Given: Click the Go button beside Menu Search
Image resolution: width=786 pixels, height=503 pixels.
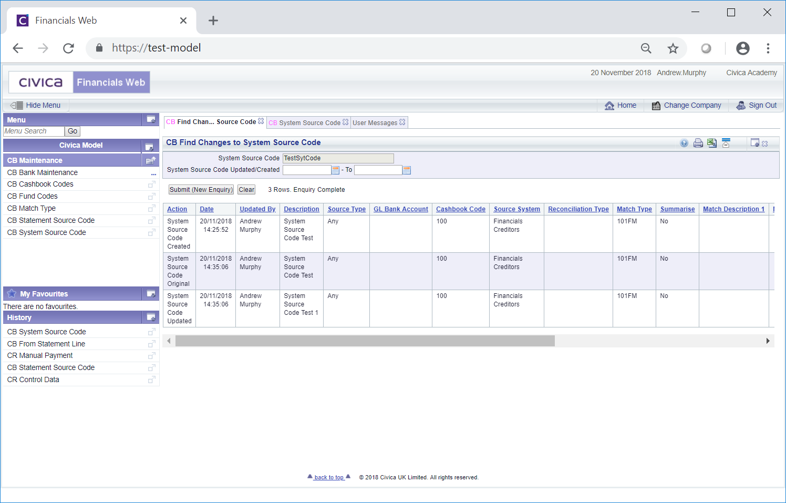Looking at the screenshot, I should pos(73,131).
